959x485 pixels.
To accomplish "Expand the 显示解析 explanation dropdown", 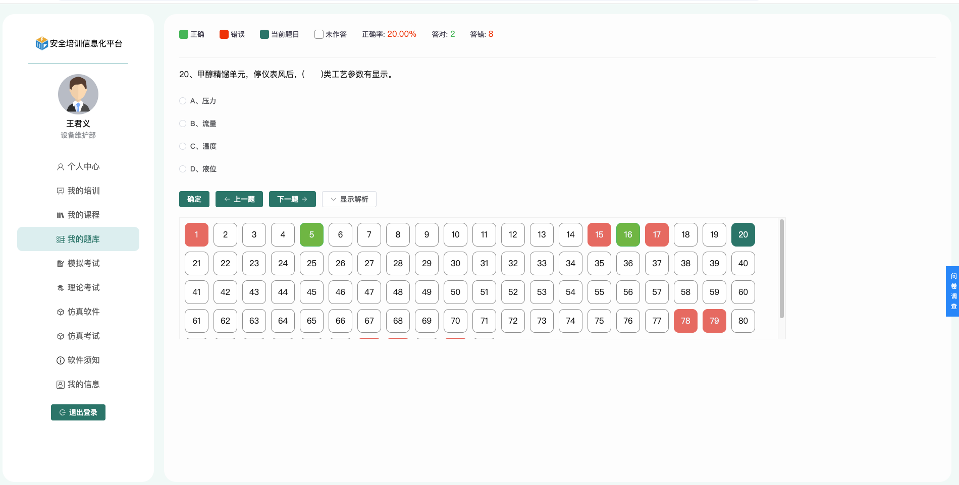I will click(349, 199).
